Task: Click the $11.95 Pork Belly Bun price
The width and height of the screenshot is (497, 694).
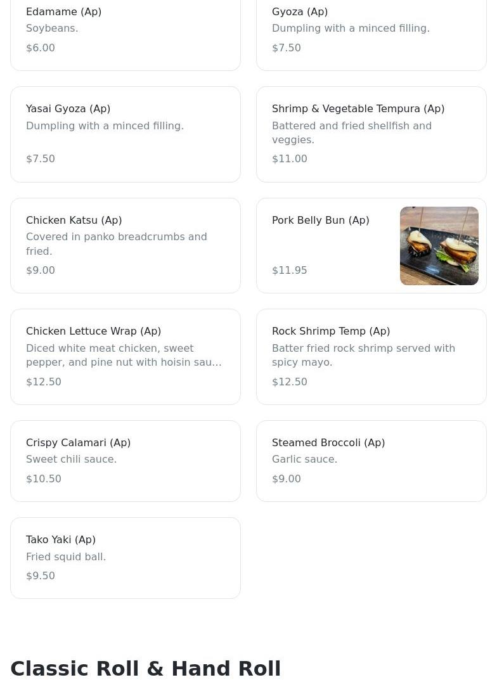Action: coord(290,270)
